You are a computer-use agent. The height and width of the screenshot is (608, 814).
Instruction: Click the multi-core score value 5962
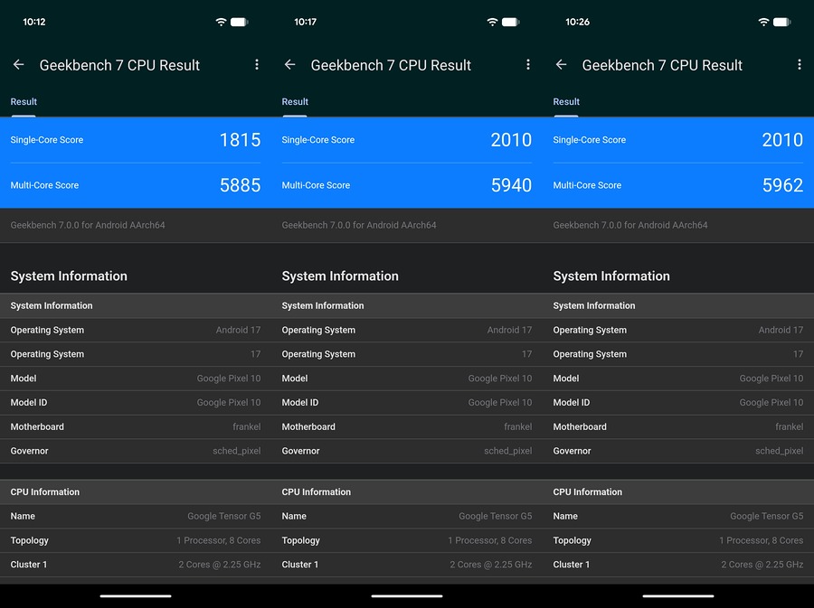(x=783, y=185)
